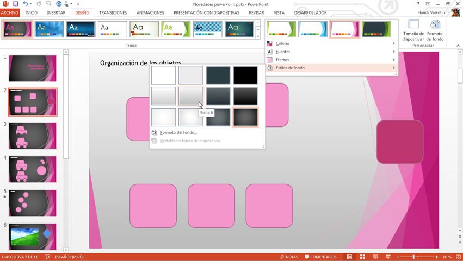Image resolution: width=463 pixels, height=261 pixels.
Task: Open the ARCHIVO menu
Action: [x=10, y=12]
